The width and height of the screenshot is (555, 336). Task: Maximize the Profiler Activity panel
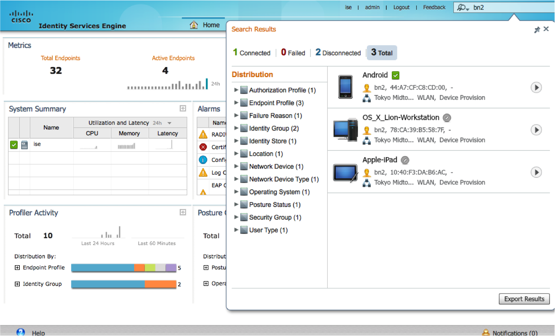pos(183,212)
